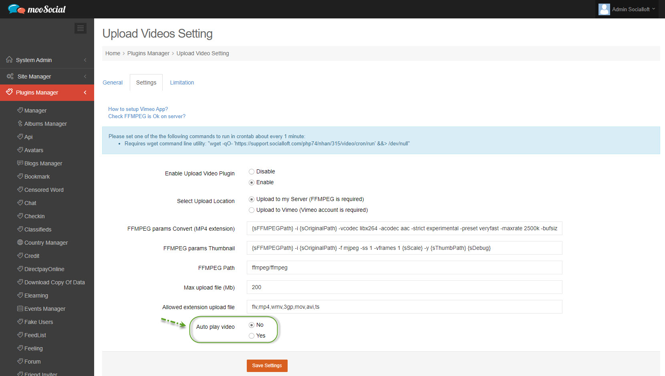The height and width of the screenshot is (376, 665).
Task: Click the Fake Users icon
Action: (20, 322)
